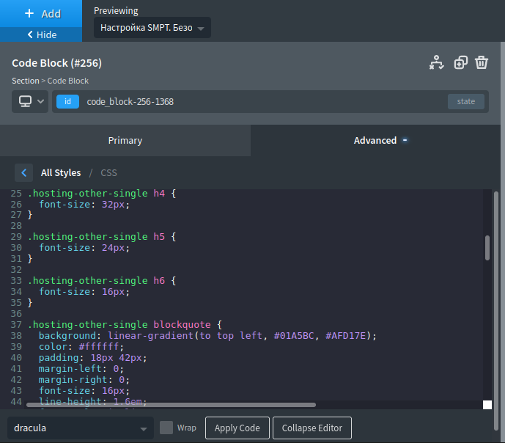Click the editor vertical scrollbar thumb
505x443 pixels.
point(487,248)
